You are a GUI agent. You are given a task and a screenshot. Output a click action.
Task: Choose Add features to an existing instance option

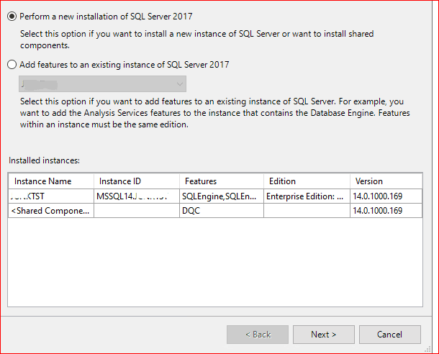12,64
